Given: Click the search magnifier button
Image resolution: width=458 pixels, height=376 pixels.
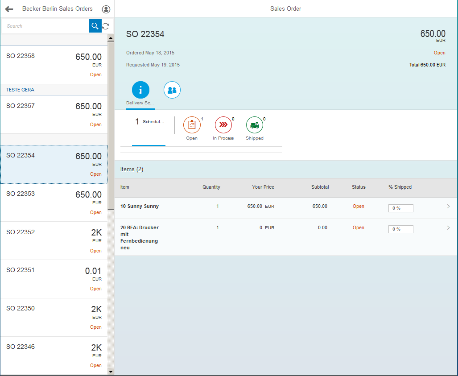Looking at the screenshot, I should (x=95, y=26).
